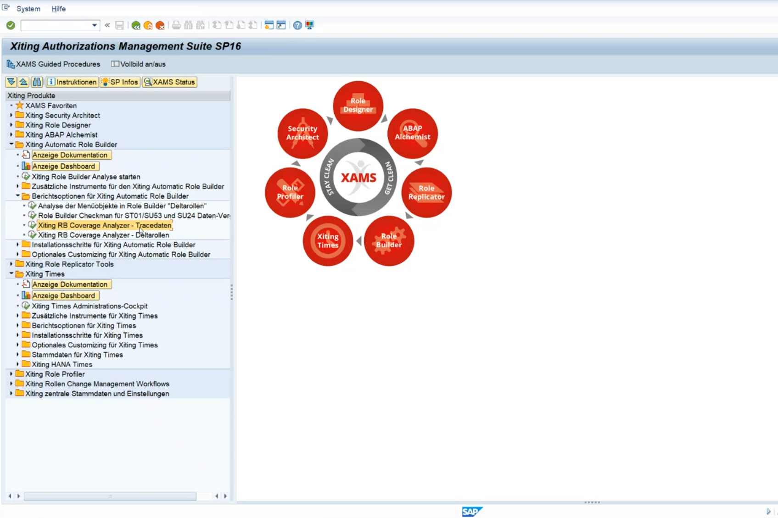
Task: Click the Role Designer circle in XAMS diagram
Action: point(358,106)
